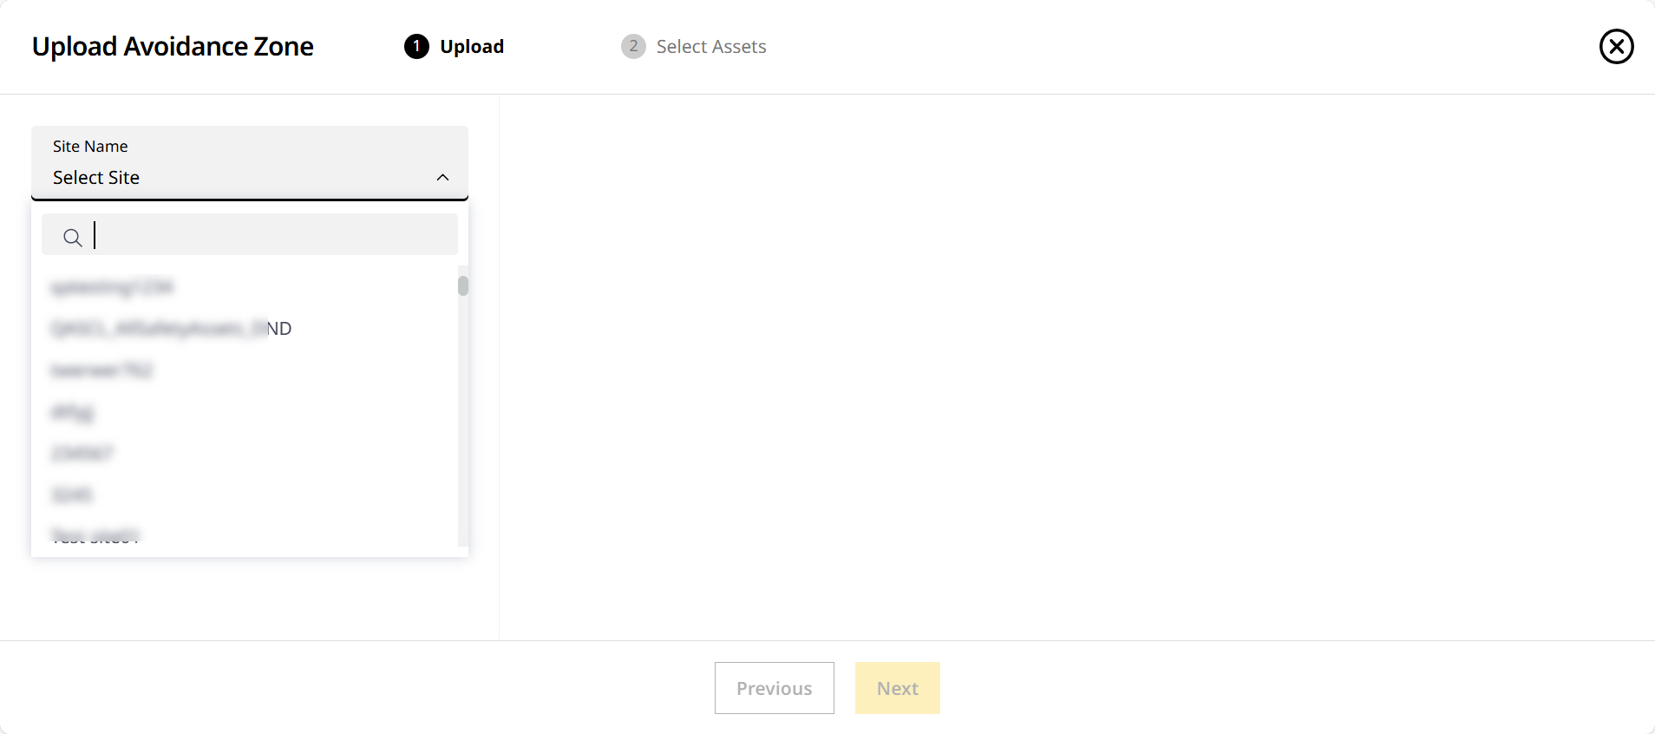Click the step 2 number circle
Viewport: 1655px width, 734px height.
633,47
